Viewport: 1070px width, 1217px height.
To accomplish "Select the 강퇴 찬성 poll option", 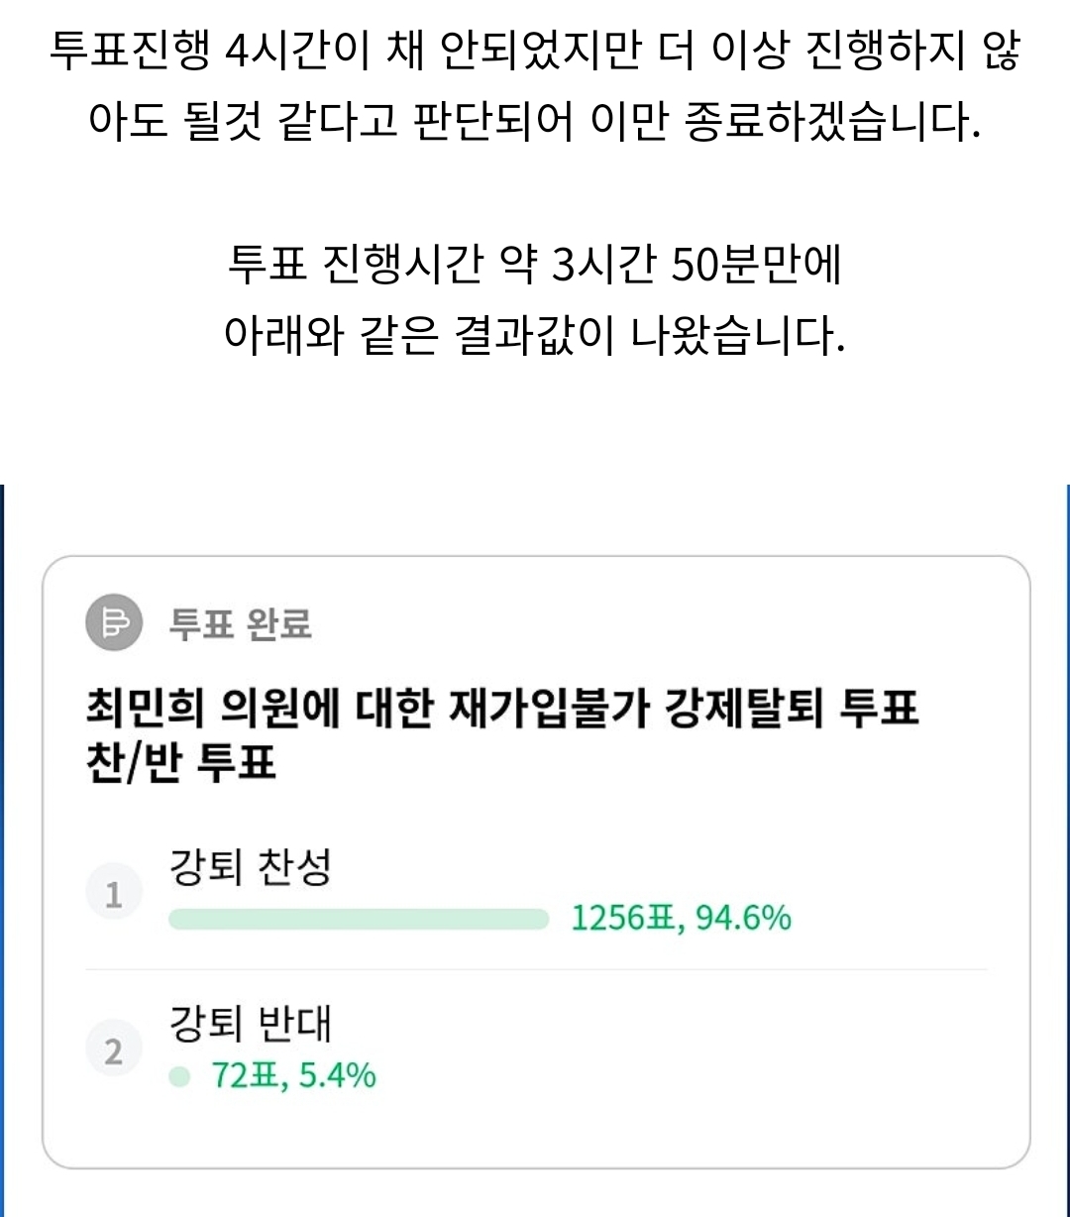I will (x=251, y=868).
